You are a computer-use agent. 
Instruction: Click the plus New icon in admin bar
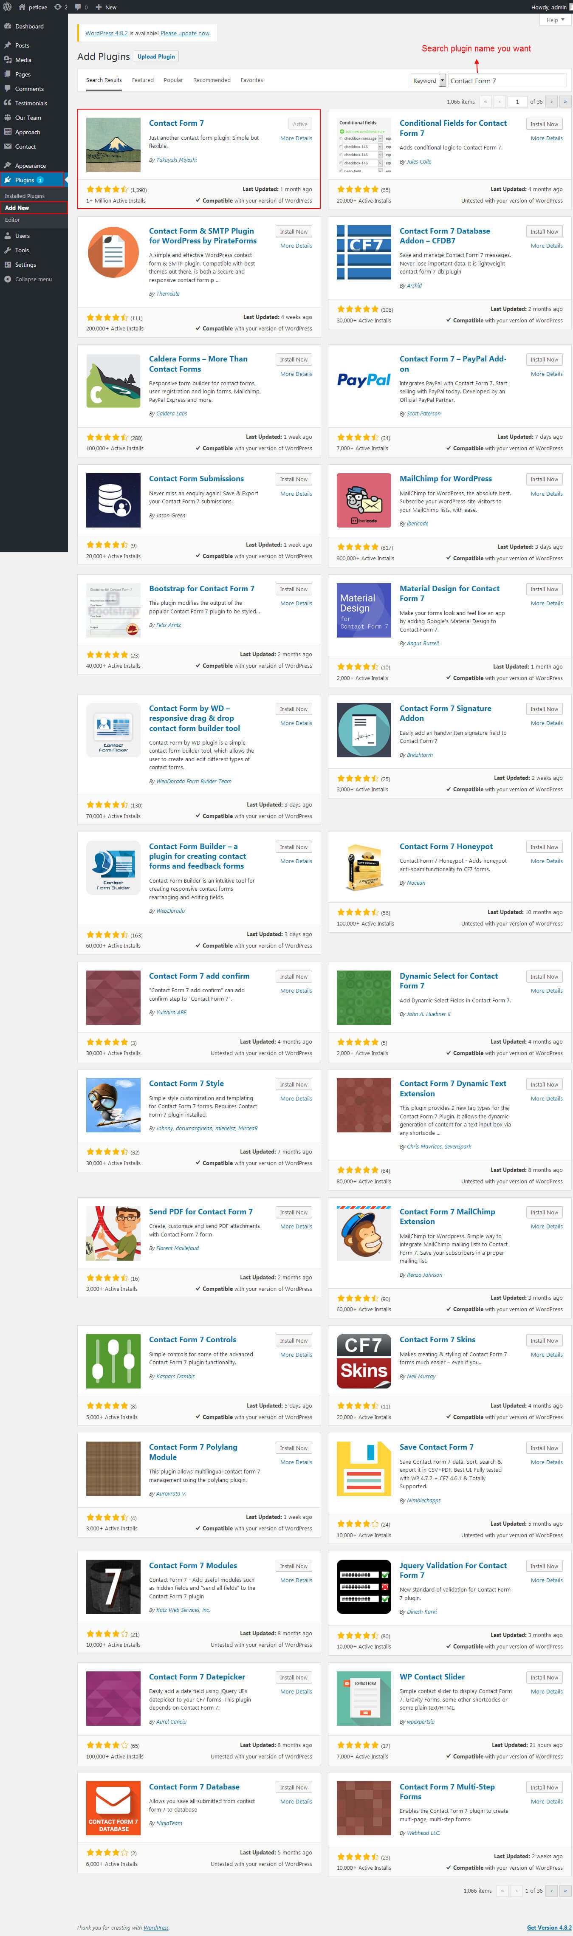pyautogui.click(x=99, y=7)
